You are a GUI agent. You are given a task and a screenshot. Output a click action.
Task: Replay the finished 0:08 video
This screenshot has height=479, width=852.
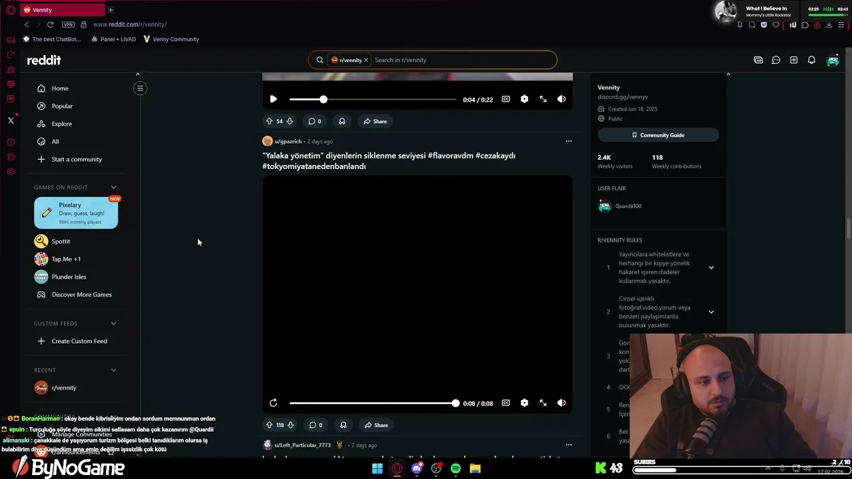tap(273, 403)
